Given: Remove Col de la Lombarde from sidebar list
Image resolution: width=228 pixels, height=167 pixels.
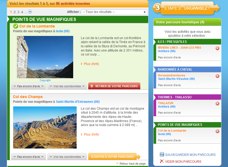Looking at the screenshot, I should [217, 131].
